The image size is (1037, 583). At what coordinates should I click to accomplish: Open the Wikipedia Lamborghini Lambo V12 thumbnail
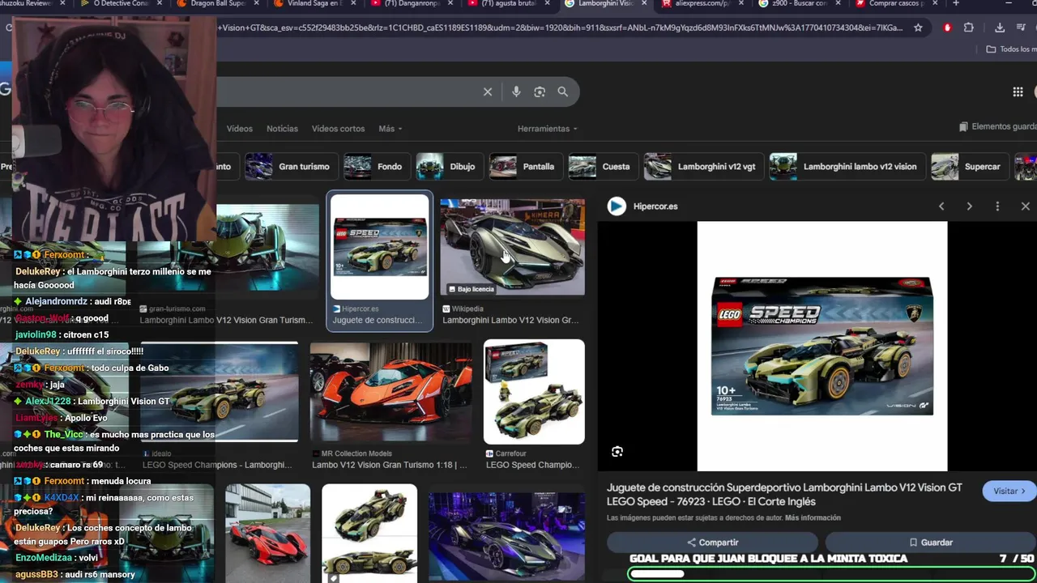point(512,247)
